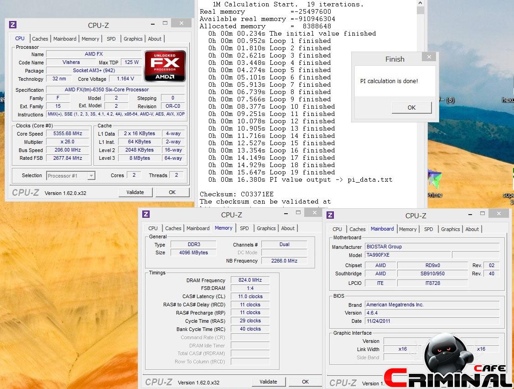Viewport: 514px width, 389px height.
Task: Click the Bus Speed value 206.00 MHz
Action: 67,150
